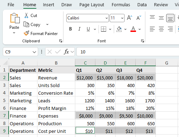Open the font size 11 dropdown
This screenshot has width=179, height=137.
point(122,18)
